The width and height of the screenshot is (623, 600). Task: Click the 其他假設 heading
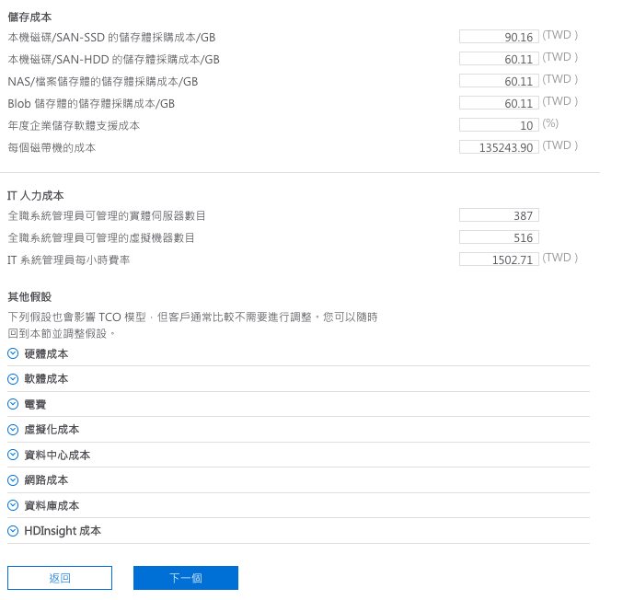29,296
